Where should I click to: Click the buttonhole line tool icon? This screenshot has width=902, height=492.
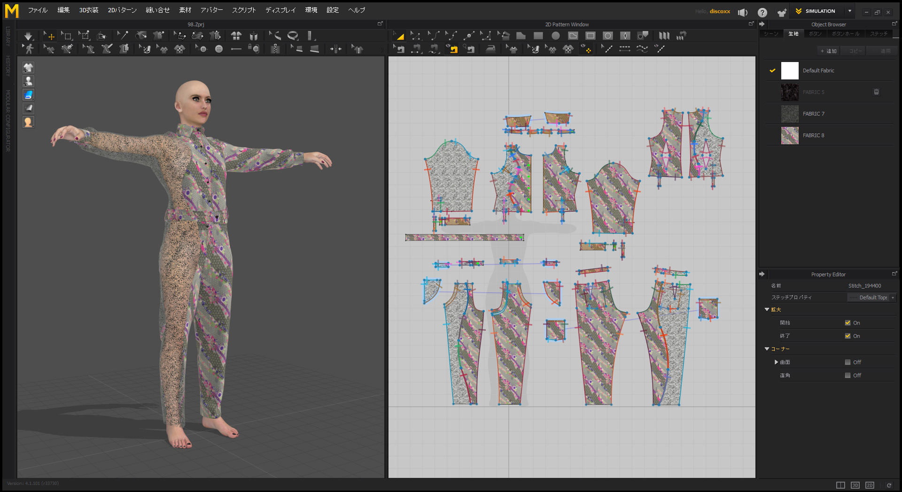tap(236, 49)
